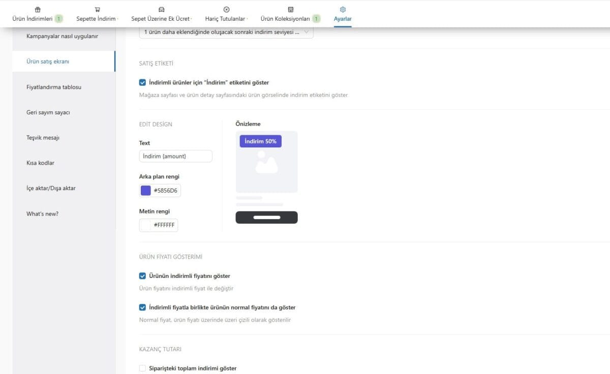Open the sonraki indirim seviyesi dropdown
This screenshot has height=374, width=610.
[x=226, y=32]
